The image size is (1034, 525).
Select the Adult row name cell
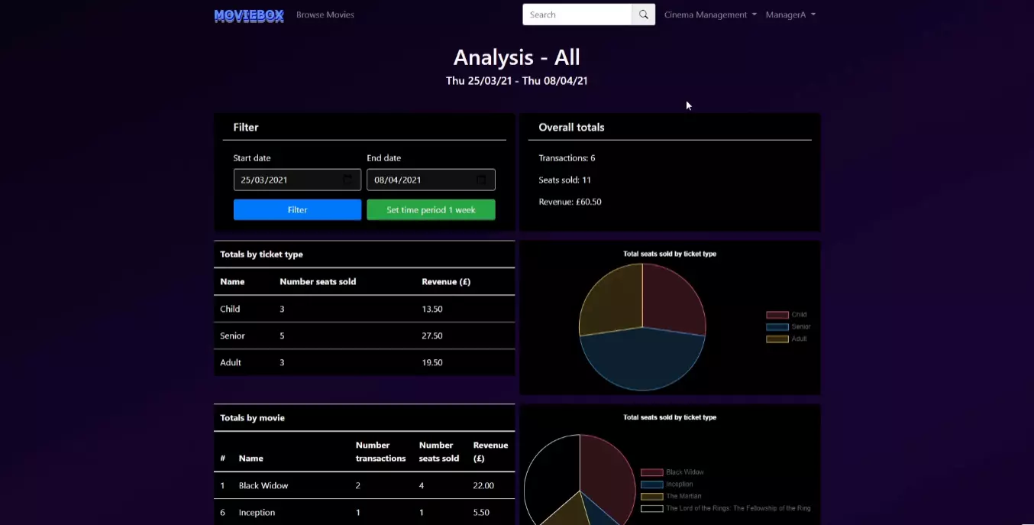(231, 362)
